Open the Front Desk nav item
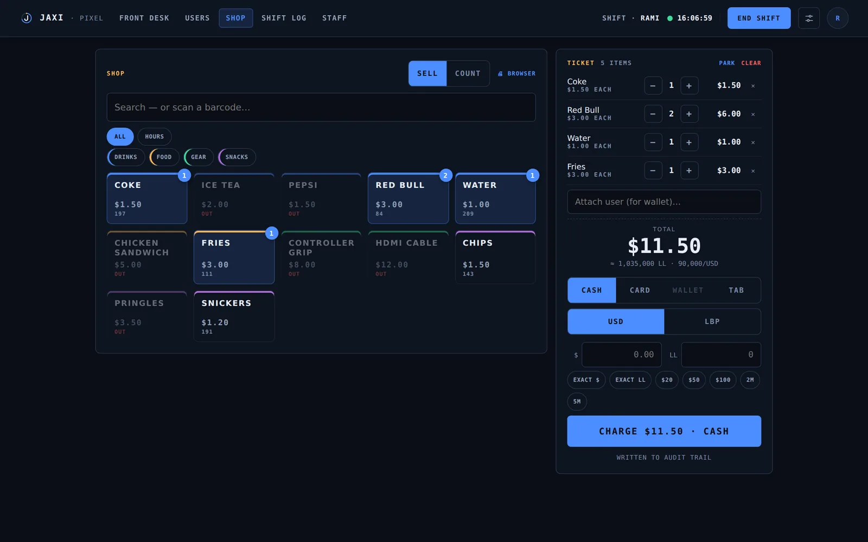Screen dimensions: 868x542 click(x=144, y=18)
